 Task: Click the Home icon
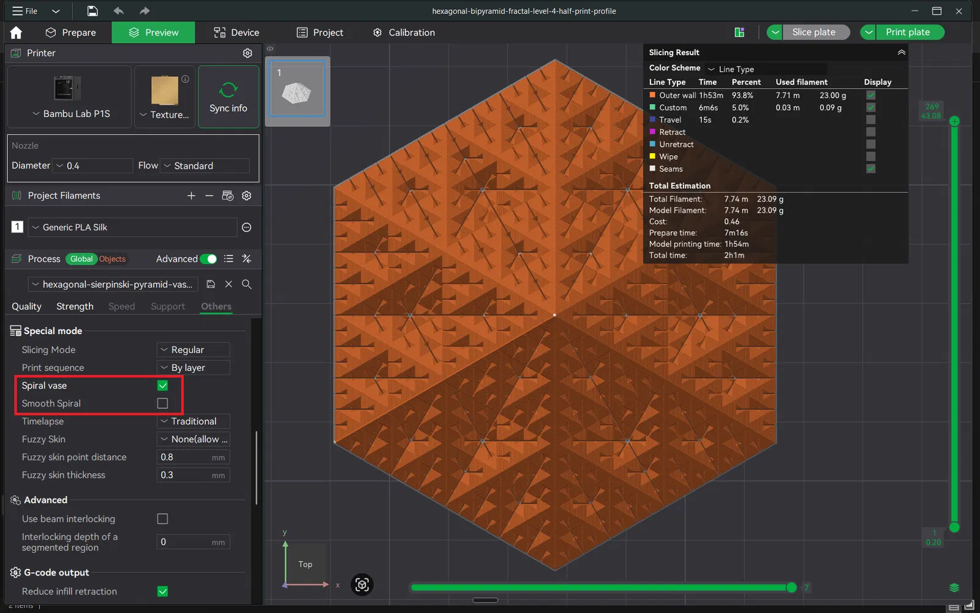16,32
